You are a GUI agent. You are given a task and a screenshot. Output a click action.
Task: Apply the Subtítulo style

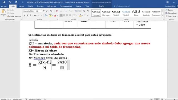tap(146, 13)
